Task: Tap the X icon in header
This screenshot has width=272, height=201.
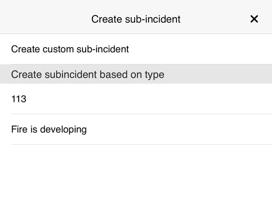Action: click(254, 19)
